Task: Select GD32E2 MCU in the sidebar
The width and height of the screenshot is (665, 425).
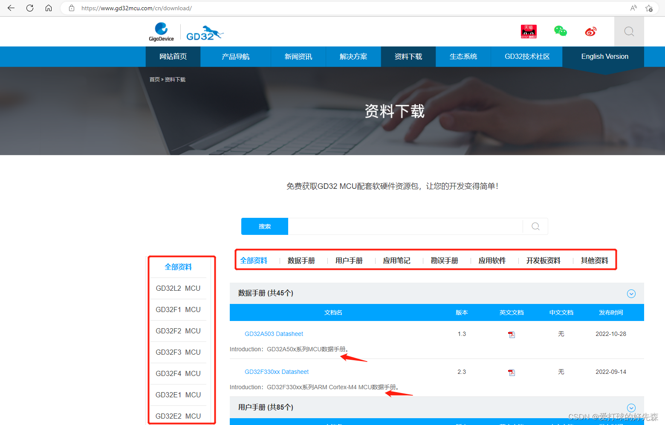Action: [x=178, y=416]
